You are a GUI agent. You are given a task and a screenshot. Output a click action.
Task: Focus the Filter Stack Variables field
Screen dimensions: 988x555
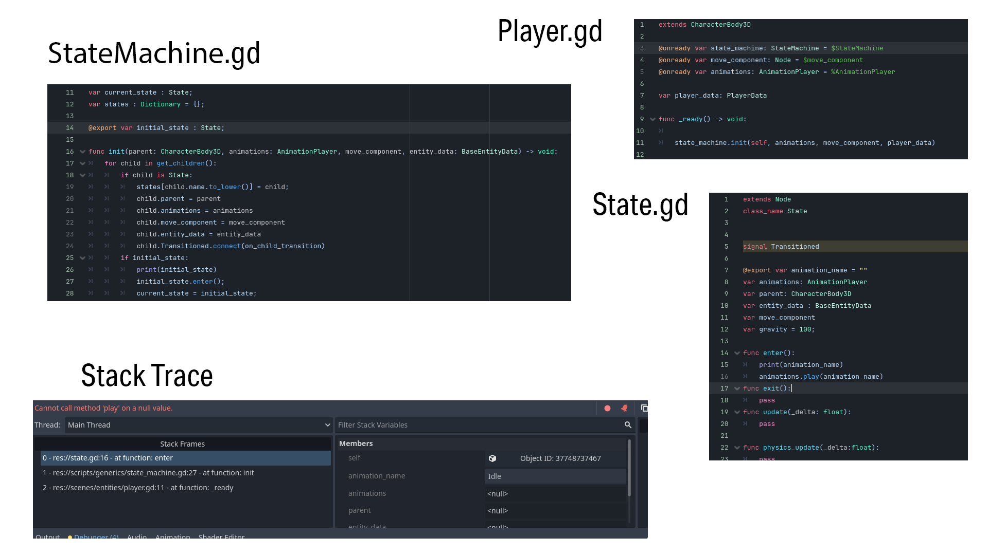[x=485, y=425]
